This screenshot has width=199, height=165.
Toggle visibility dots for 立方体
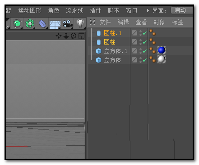140,60
